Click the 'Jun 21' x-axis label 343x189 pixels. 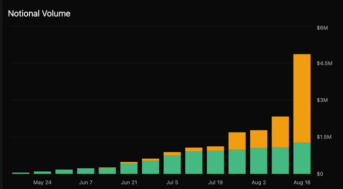[x=129, y=182]
